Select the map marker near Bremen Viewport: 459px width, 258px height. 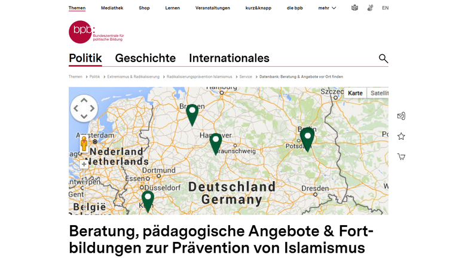[x=192, y=115]
